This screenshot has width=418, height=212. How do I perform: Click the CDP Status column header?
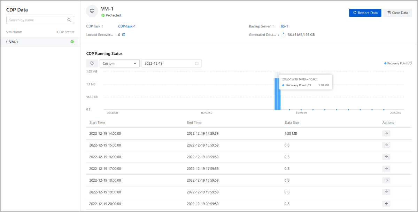66,32
